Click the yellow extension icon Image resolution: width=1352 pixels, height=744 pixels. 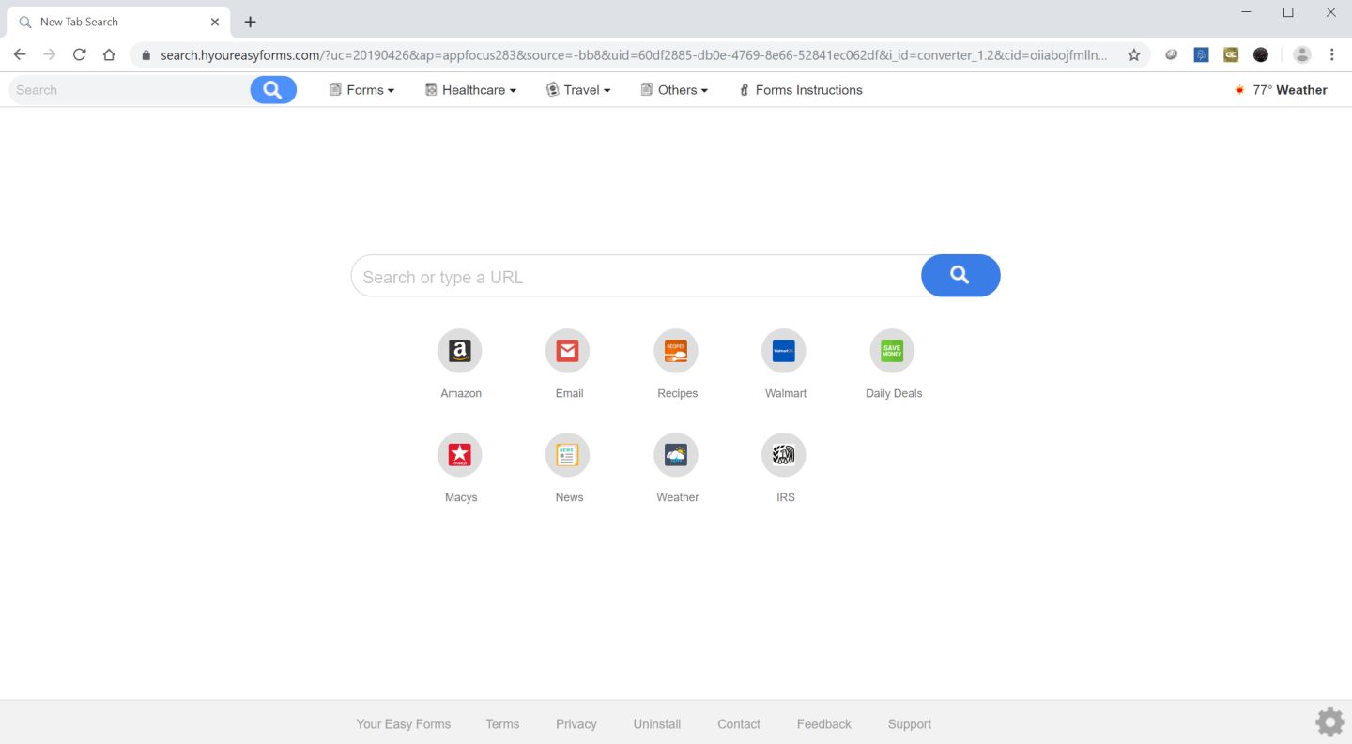pos(1231,54)
